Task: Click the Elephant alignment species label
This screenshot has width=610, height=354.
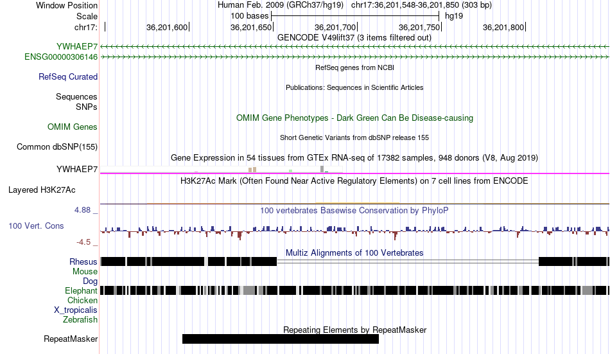Action: pos(82,291)
